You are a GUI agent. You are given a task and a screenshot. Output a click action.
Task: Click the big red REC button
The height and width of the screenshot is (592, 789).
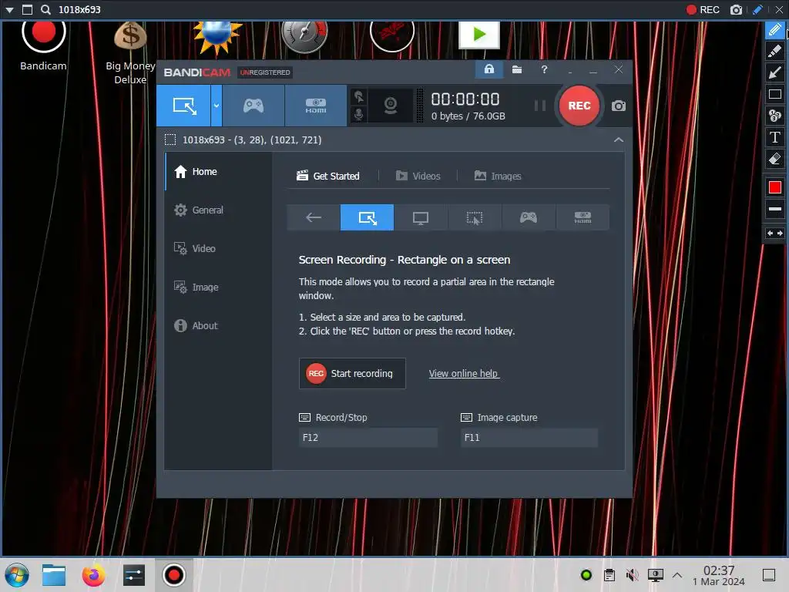[x=579, y=106]
